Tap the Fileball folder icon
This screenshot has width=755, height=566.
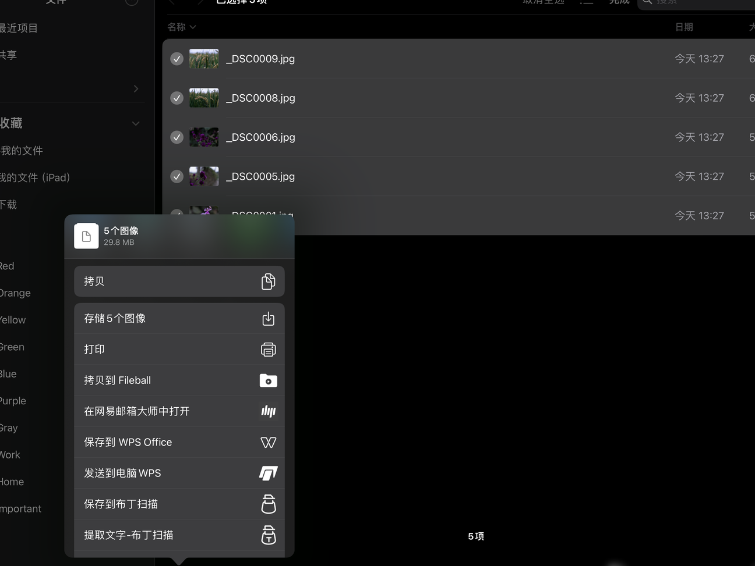click(268, 380)
